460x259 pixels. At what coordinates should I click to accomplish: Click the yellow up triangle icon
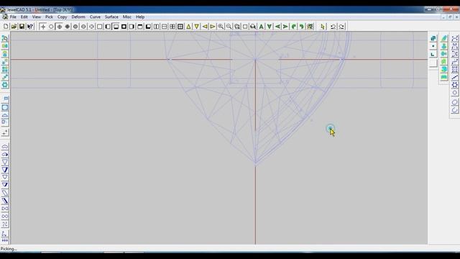188,27
